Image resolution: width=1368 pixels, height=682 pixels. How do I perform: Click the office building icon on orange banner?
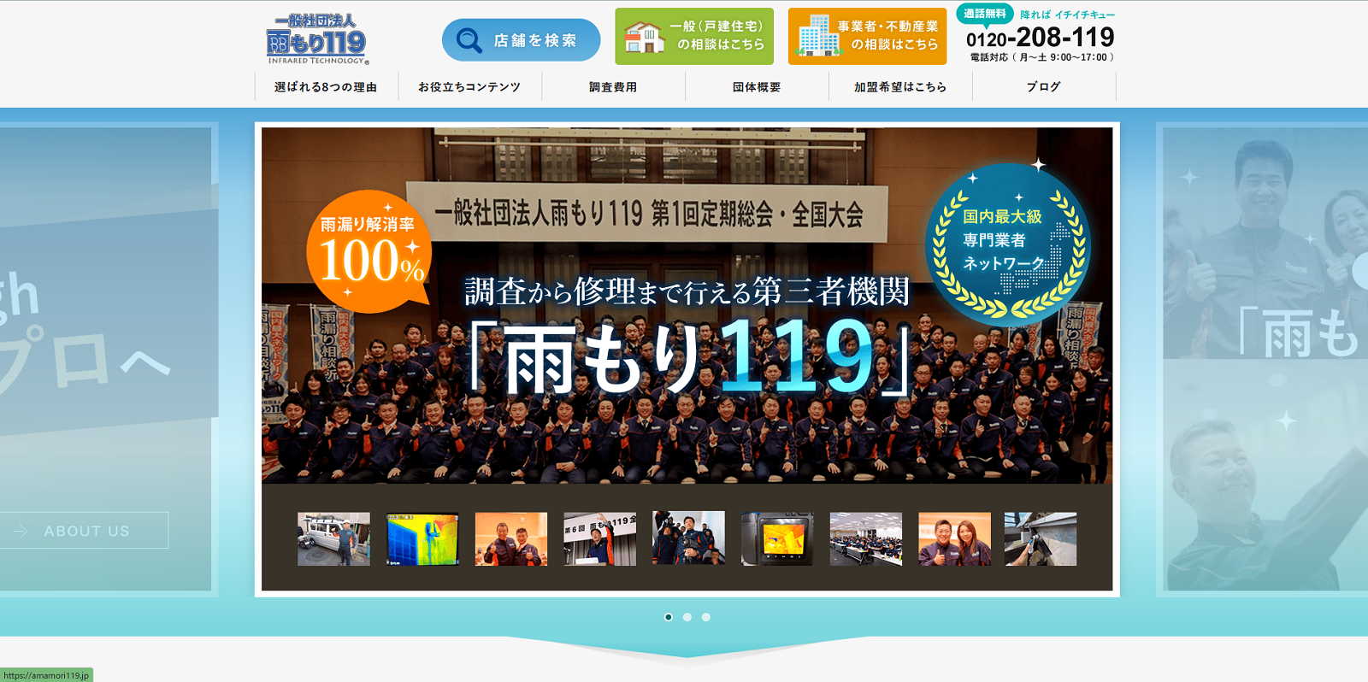(818, 37)
